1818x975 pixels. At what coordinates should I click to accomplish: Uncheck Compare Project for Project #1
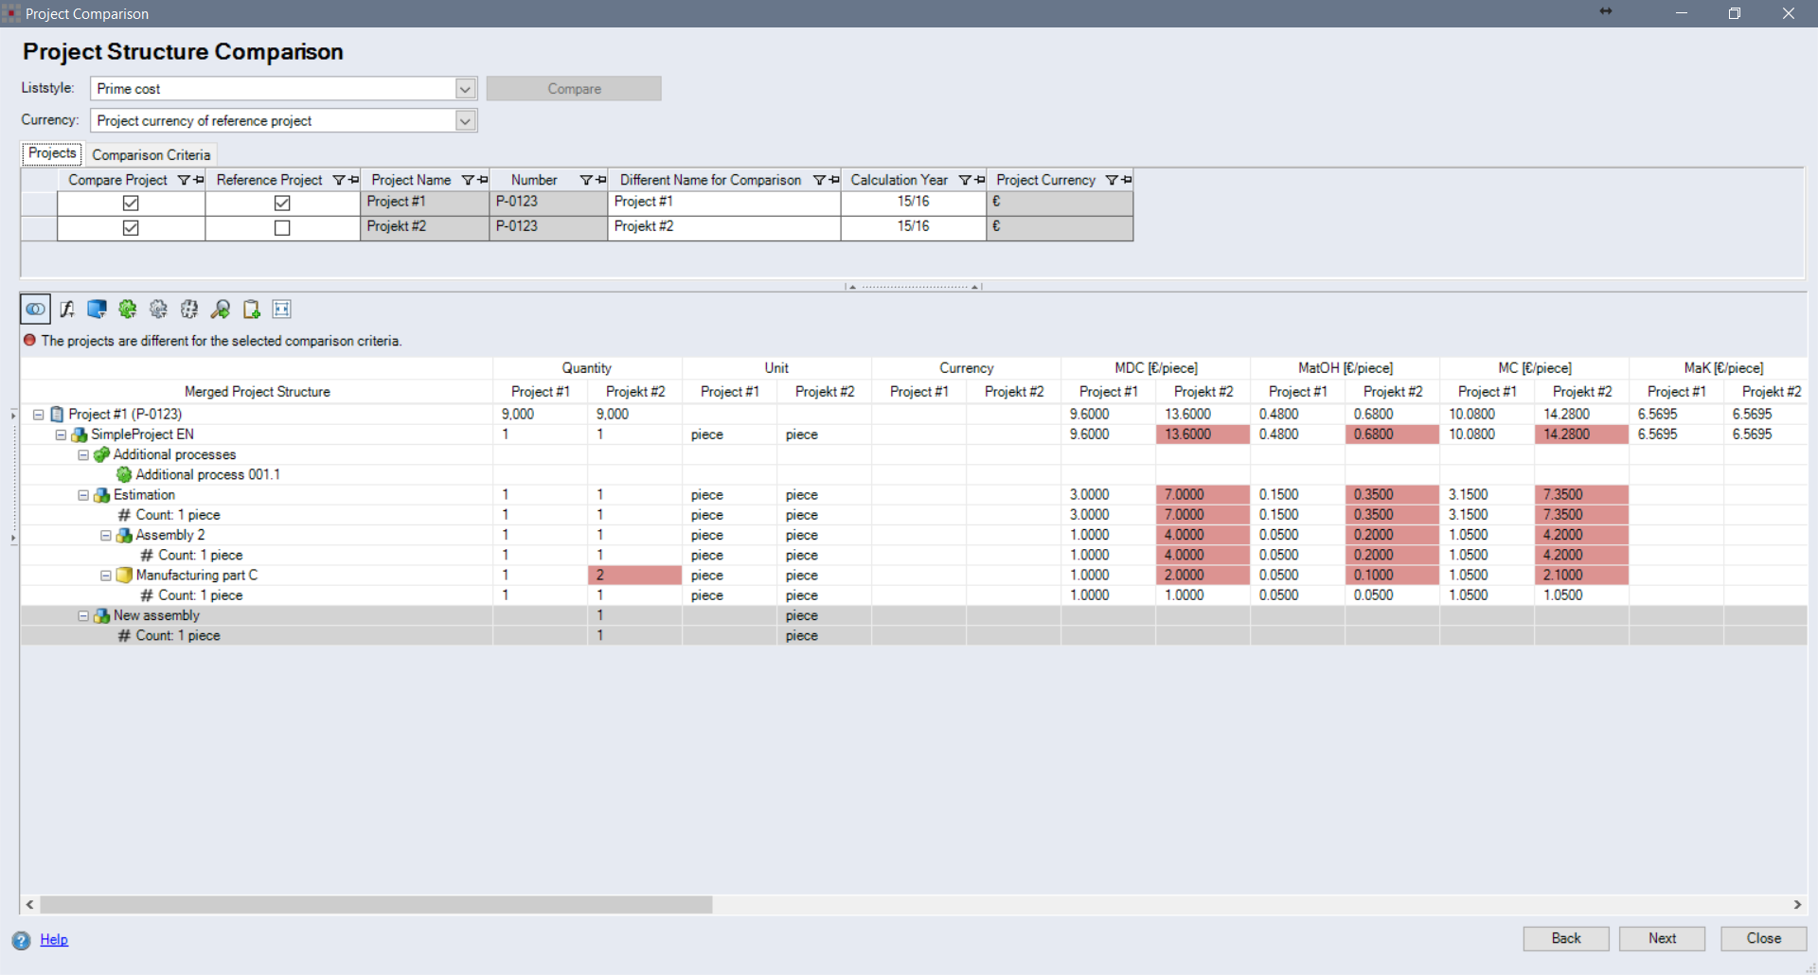(x=131, y=203)
